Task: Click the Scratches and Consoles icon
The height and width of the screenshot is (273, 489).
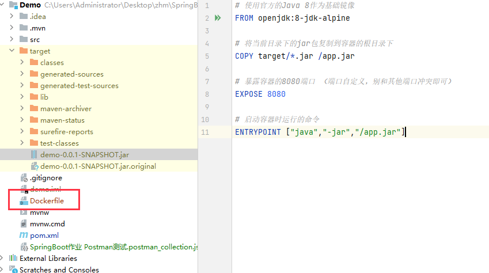Action: 13,270
